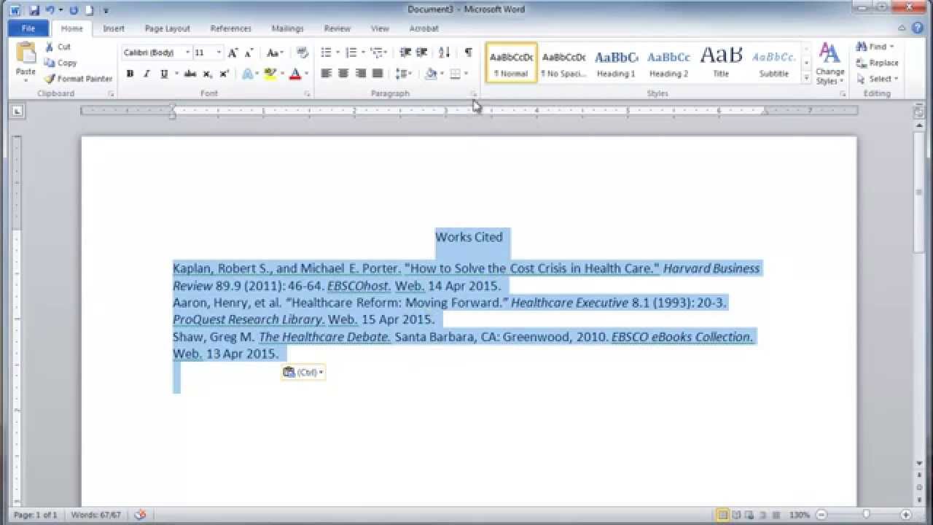Activate the Format Painter

pyautogui.click(x=78, y=79)
